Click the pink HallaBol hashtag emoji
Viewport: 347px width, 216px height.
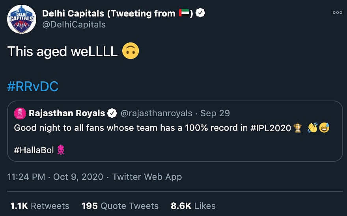point(61,150)
